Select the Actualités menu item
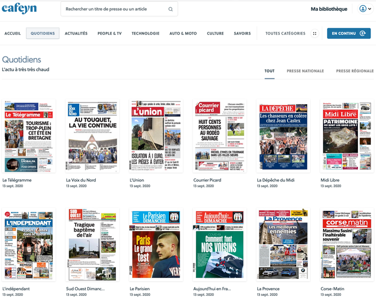The width and height of the screenshot is (376, 297). pos(76,33)
